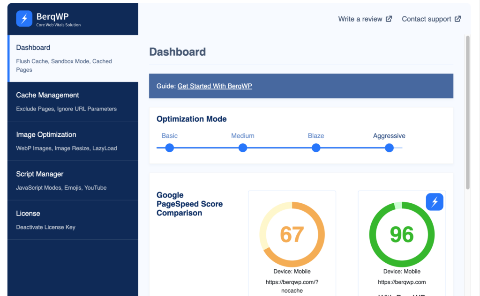The image size is (480, 296).
Task: Click the green 96 score gauge
Action: [402, 234]
